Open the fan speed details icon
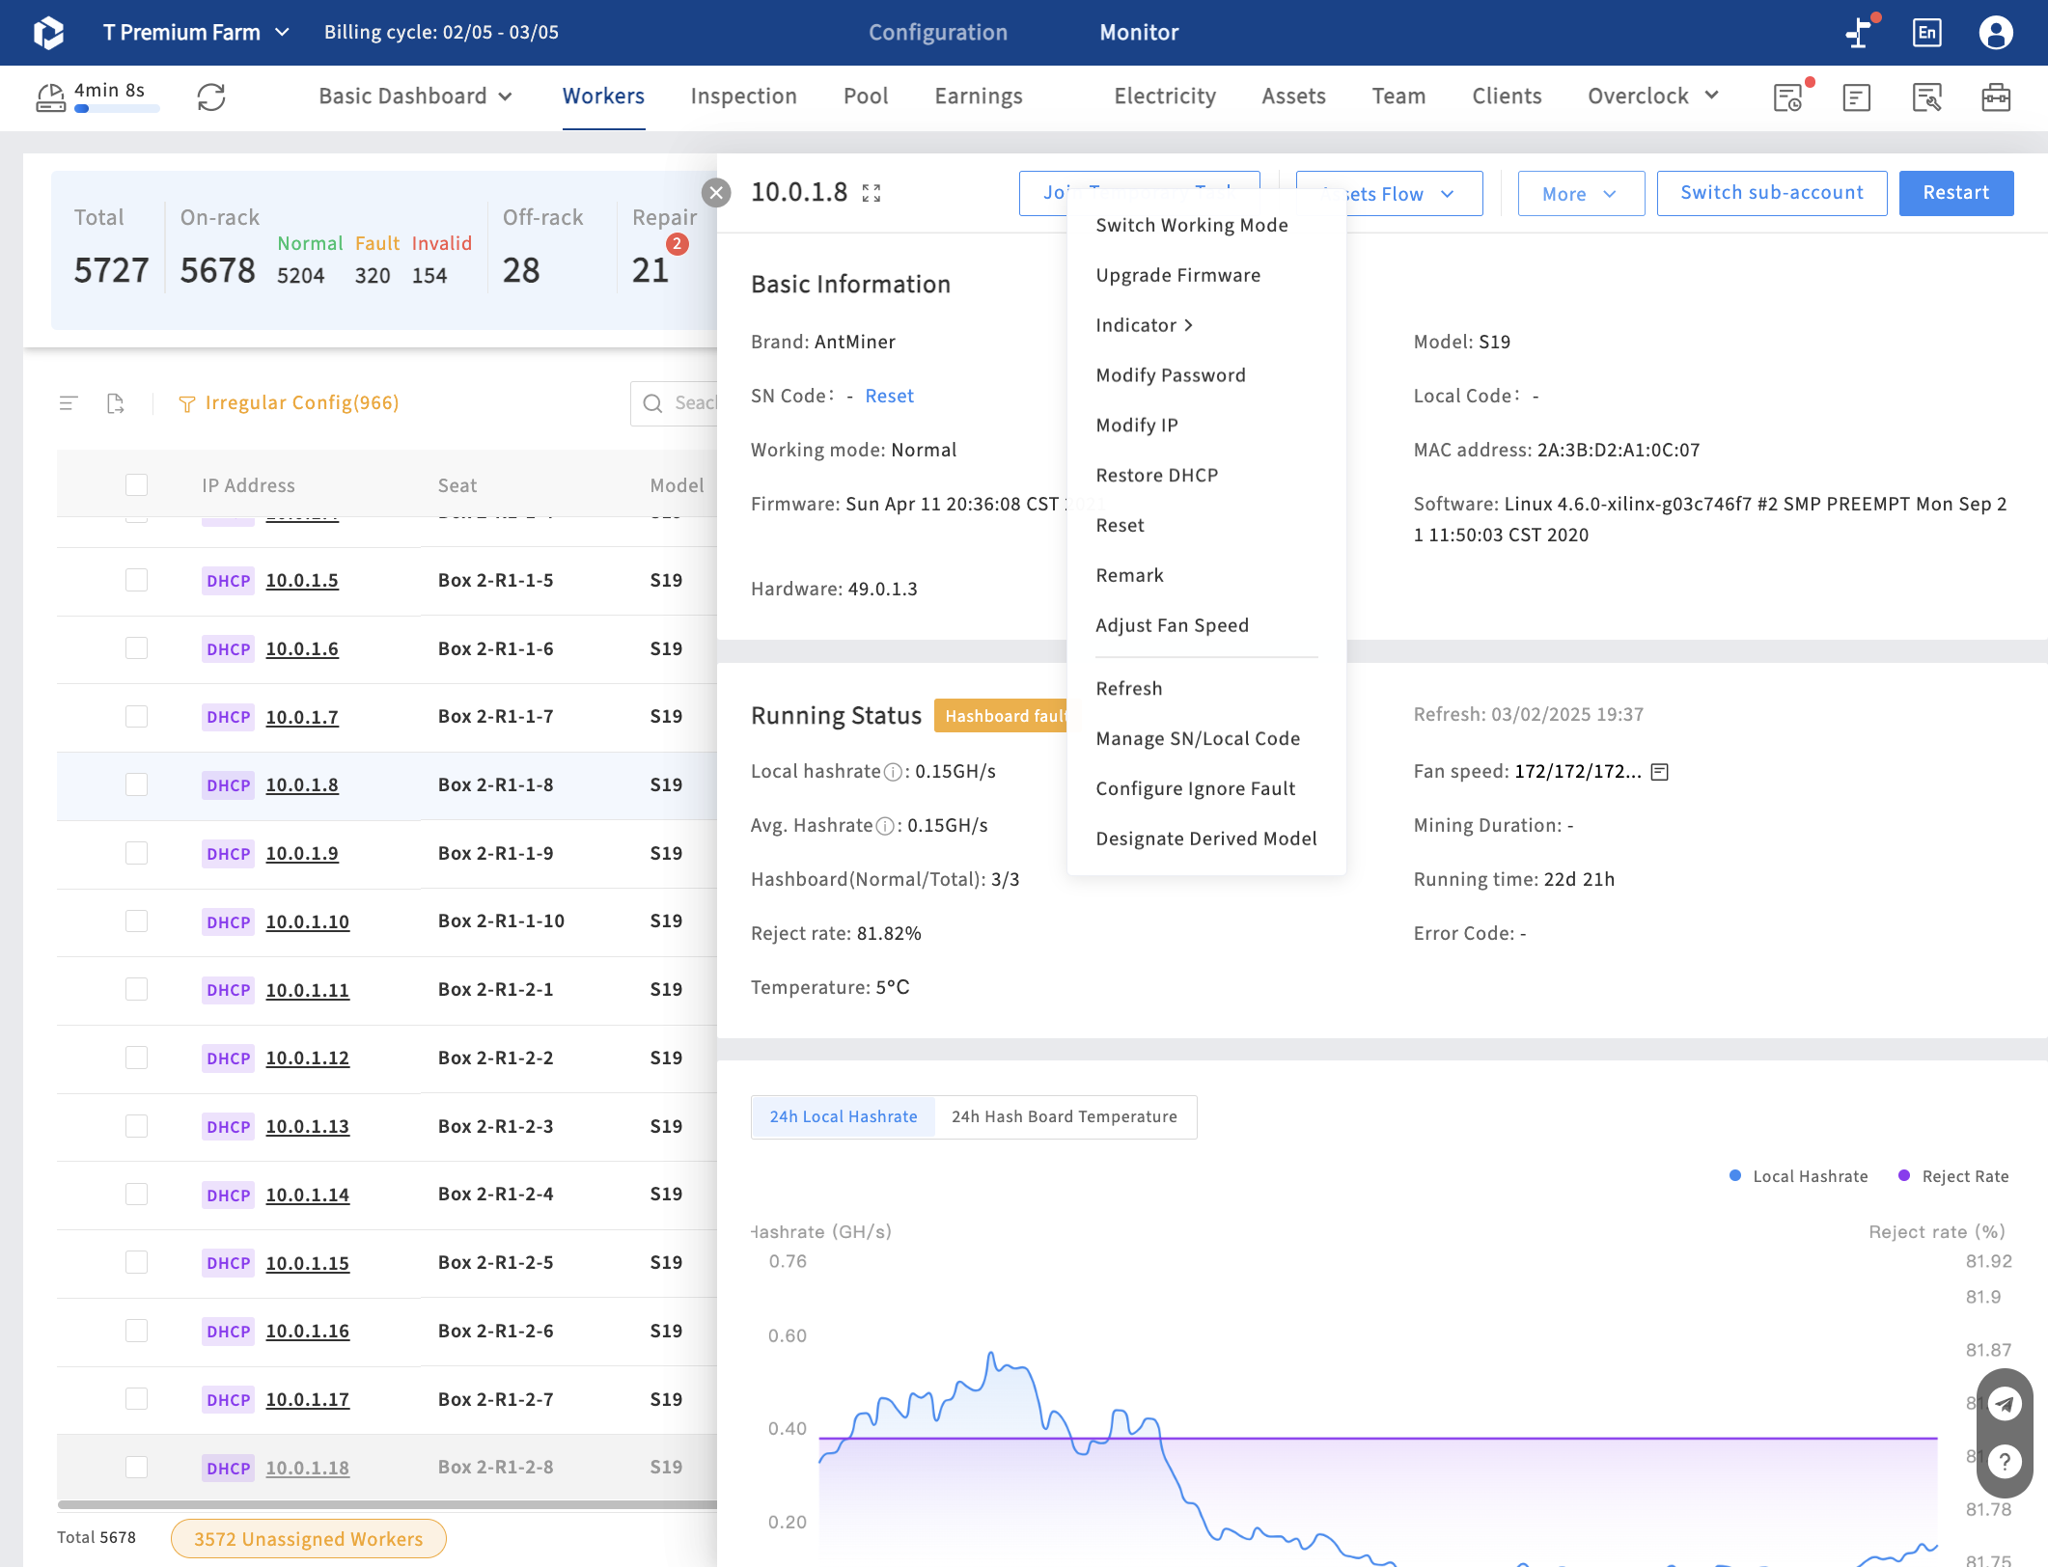The image size is (2048, 1567). coord(1660,772)
